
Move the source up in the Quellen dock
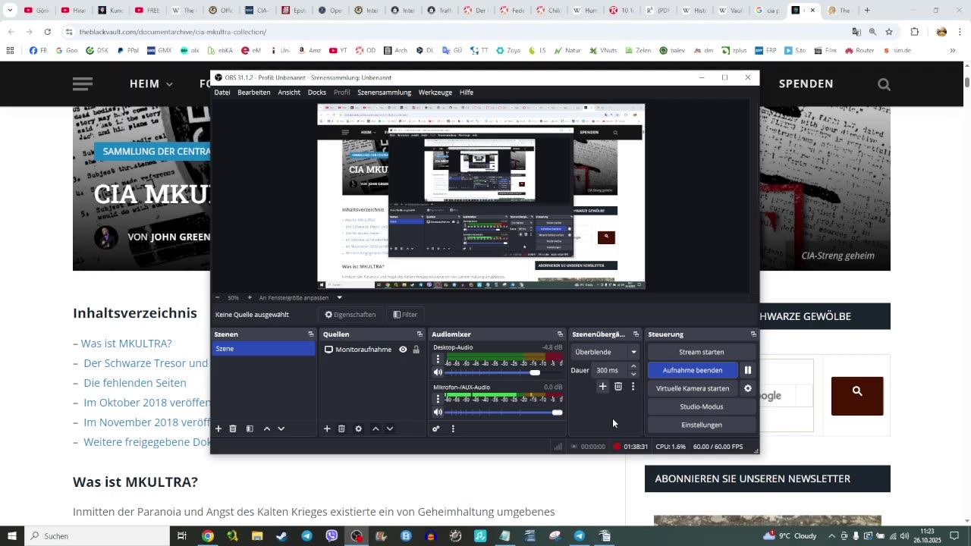[376, 428]
